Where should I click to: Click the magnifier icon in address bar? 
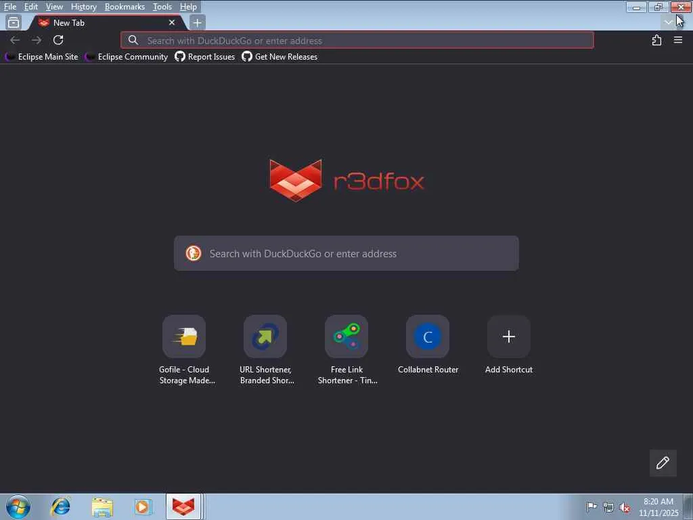133,40
